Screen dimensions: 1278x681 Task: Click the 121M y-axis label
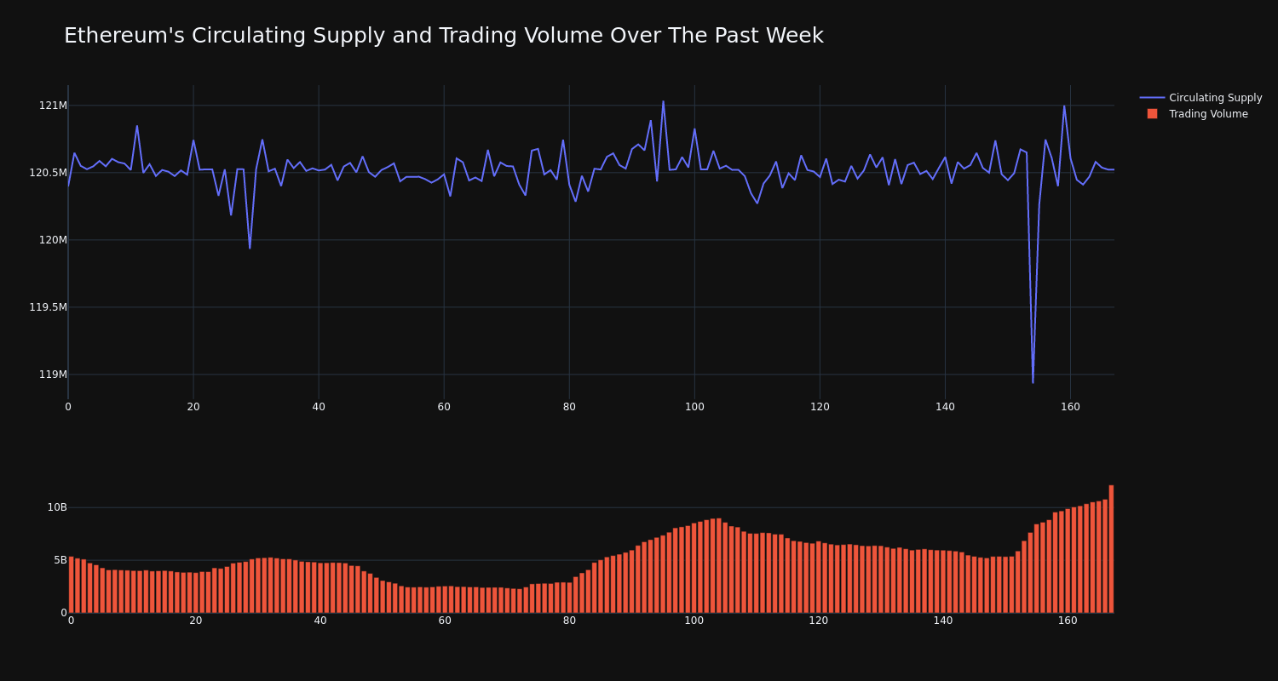(53, 106)
